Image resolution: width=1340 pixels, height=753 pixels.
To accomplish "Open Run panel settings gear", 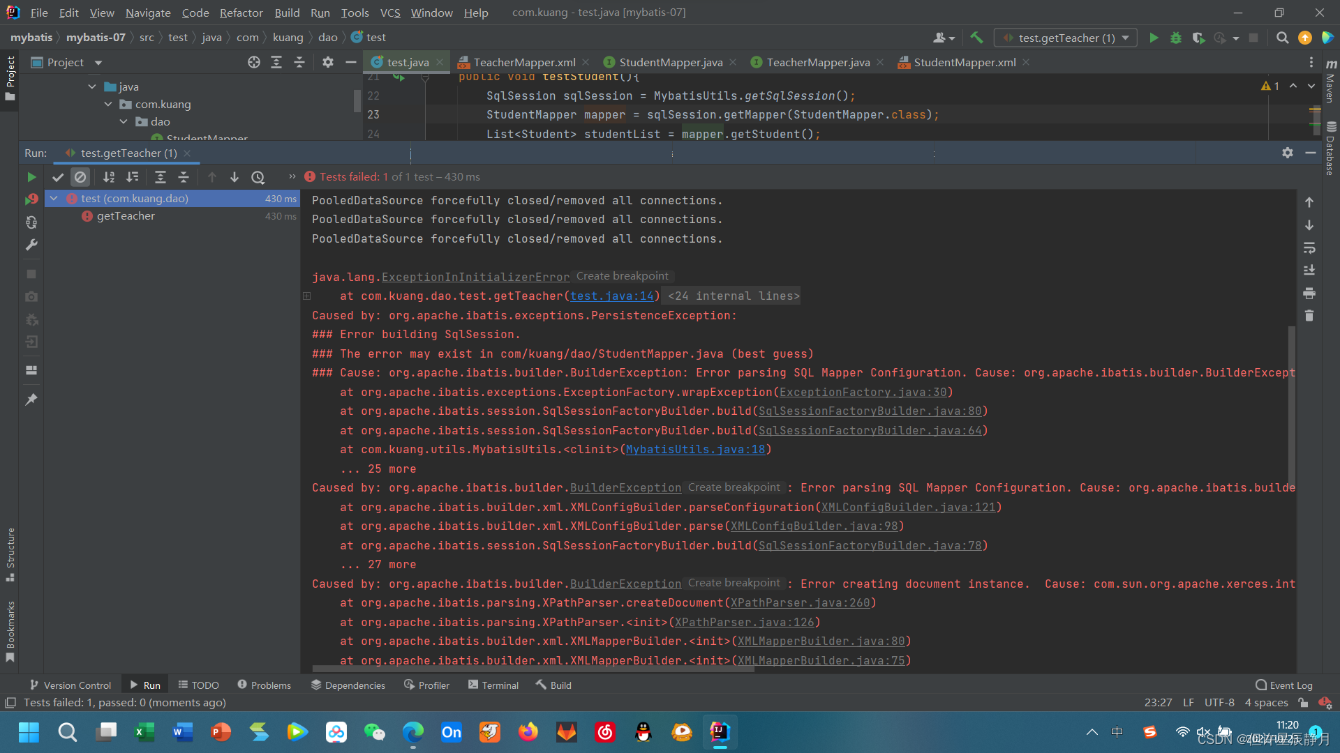I will click(x=1288, y=153).
